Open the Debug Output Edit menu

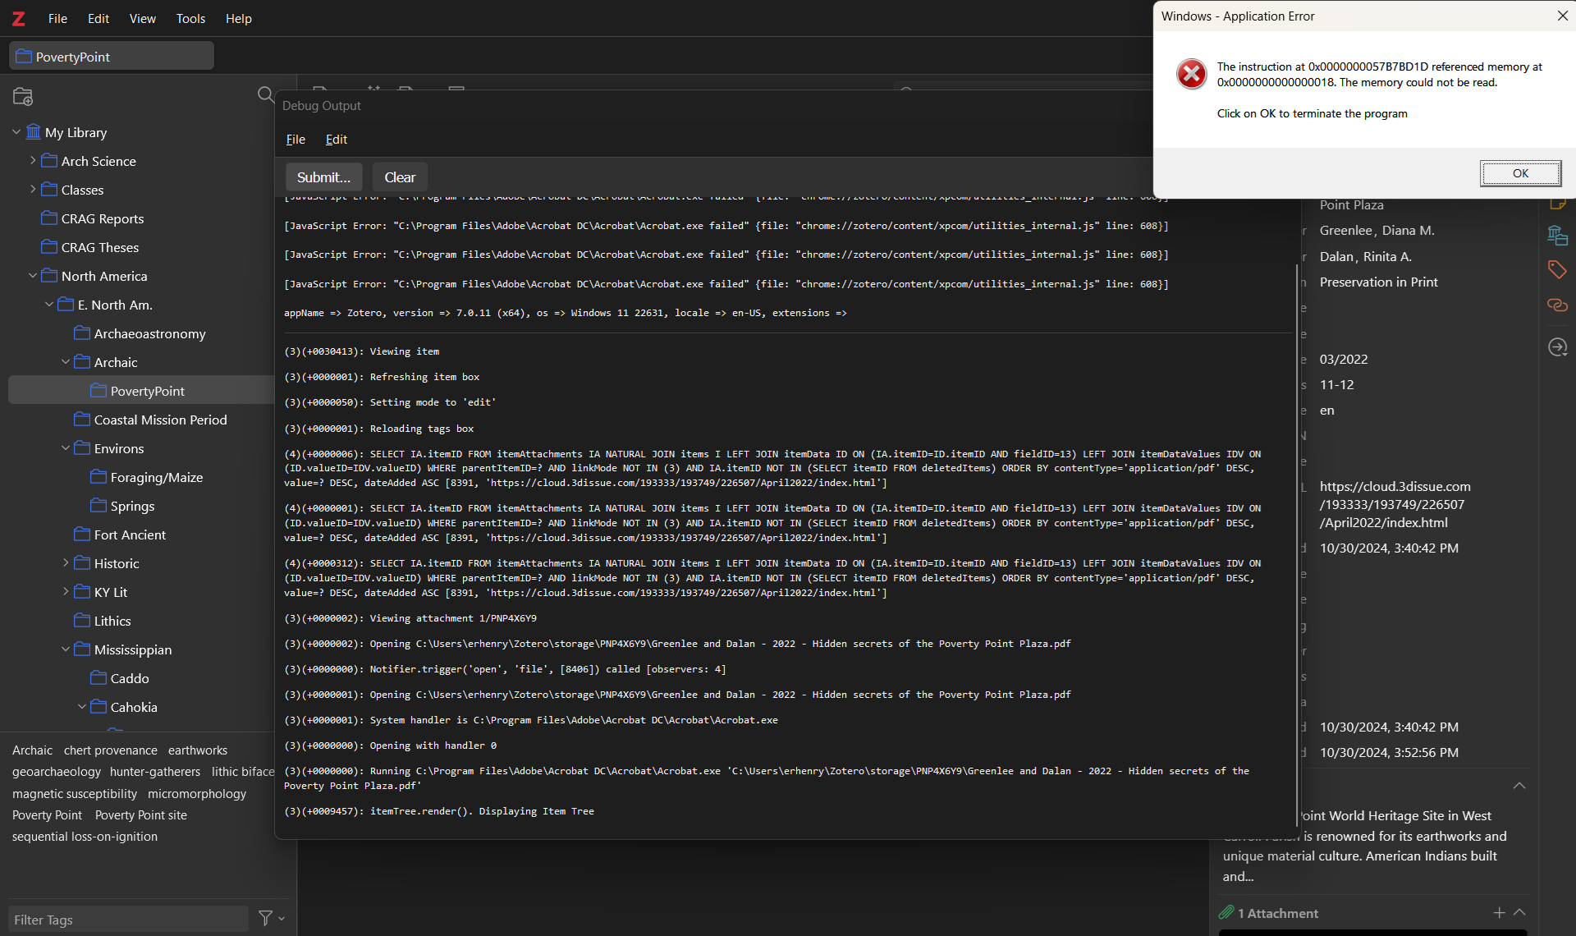pos(336,140)
